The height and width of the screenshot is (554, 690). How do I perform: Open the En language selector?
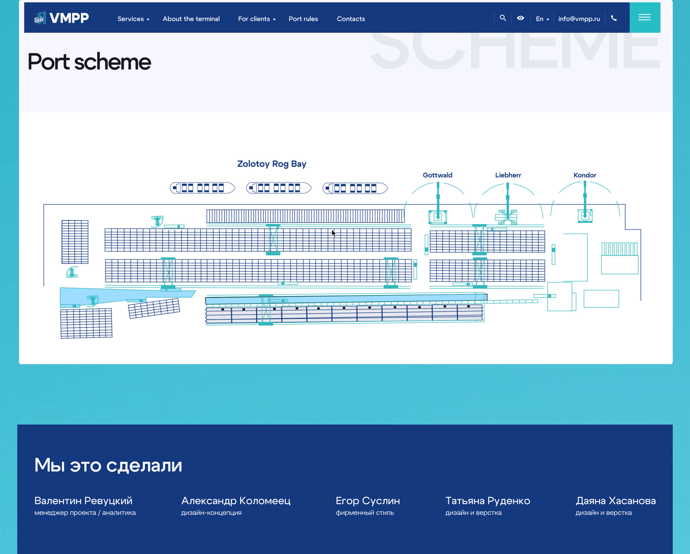click(542, 19)
